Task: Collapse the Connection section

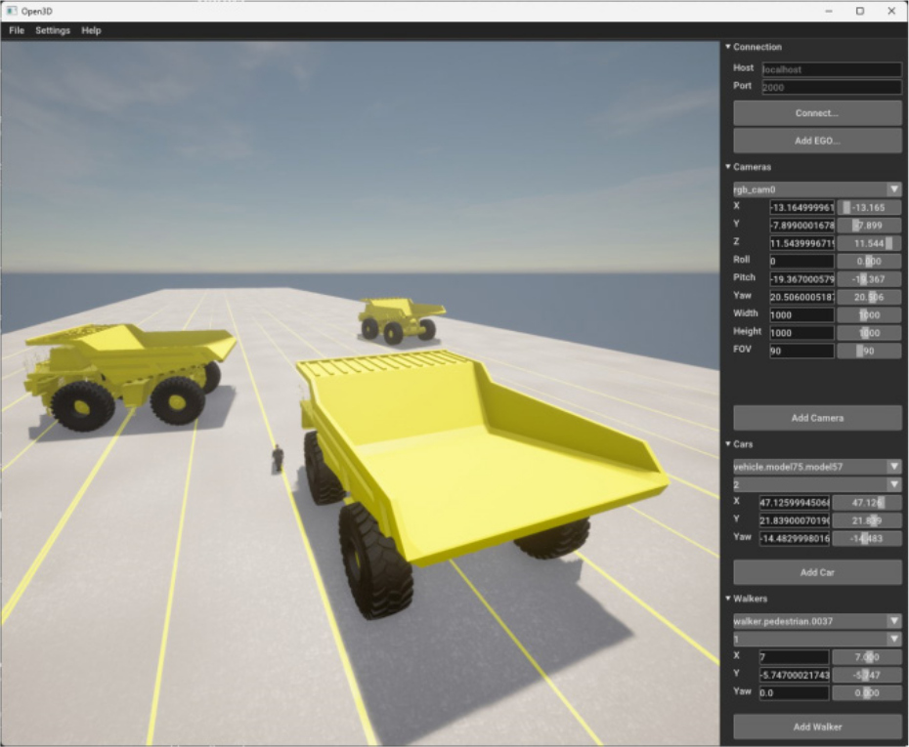Action: click(x=728, y=47)
